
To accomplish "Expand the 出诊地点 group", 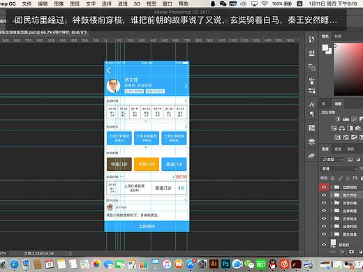I will click(x=332, y=218).
